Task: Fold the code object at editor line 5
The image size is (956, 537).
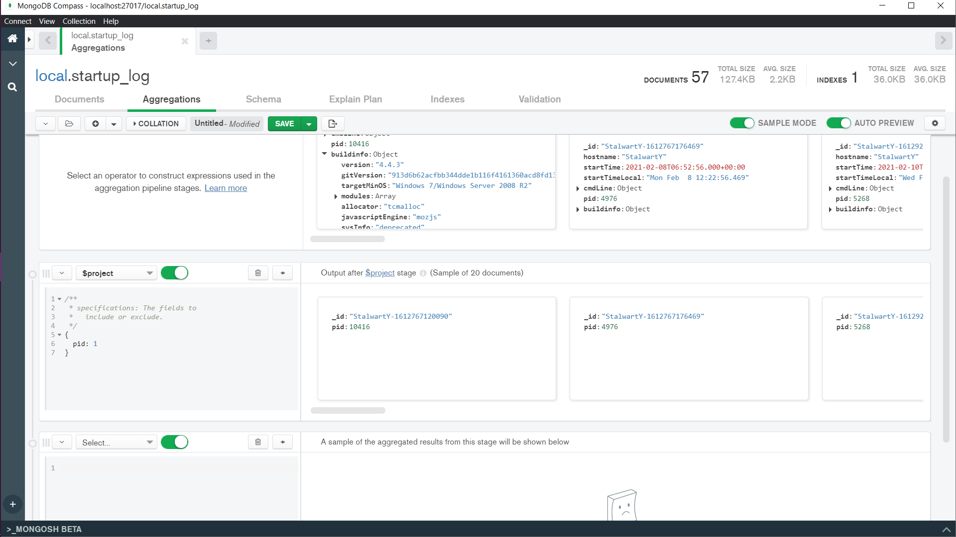Action: (59, 335)
